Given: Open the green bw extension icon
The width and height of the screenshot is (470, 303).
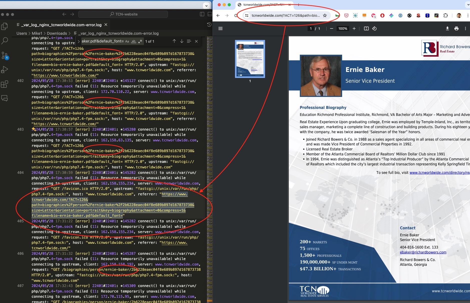Looking at the screenshot, I should click(337, 15).
